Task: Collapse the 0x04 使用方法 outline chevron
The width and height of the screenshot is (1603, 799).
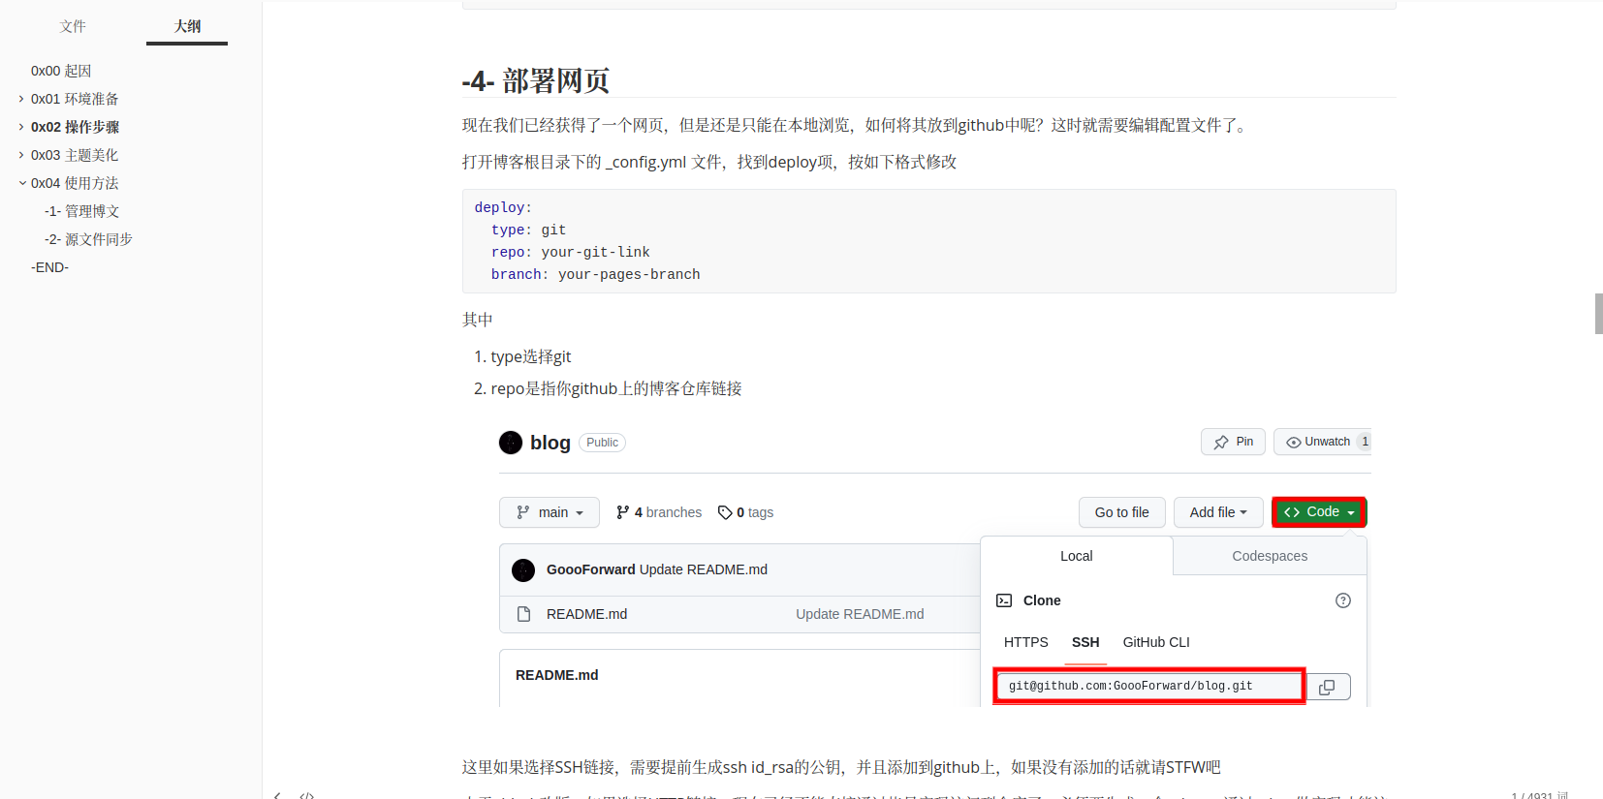Action: [21, 183]
